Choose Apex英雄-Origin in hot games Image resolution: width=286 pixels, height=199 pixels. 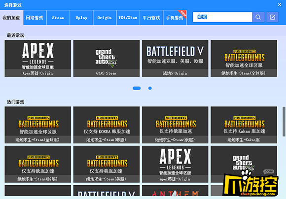click(175, 164)
